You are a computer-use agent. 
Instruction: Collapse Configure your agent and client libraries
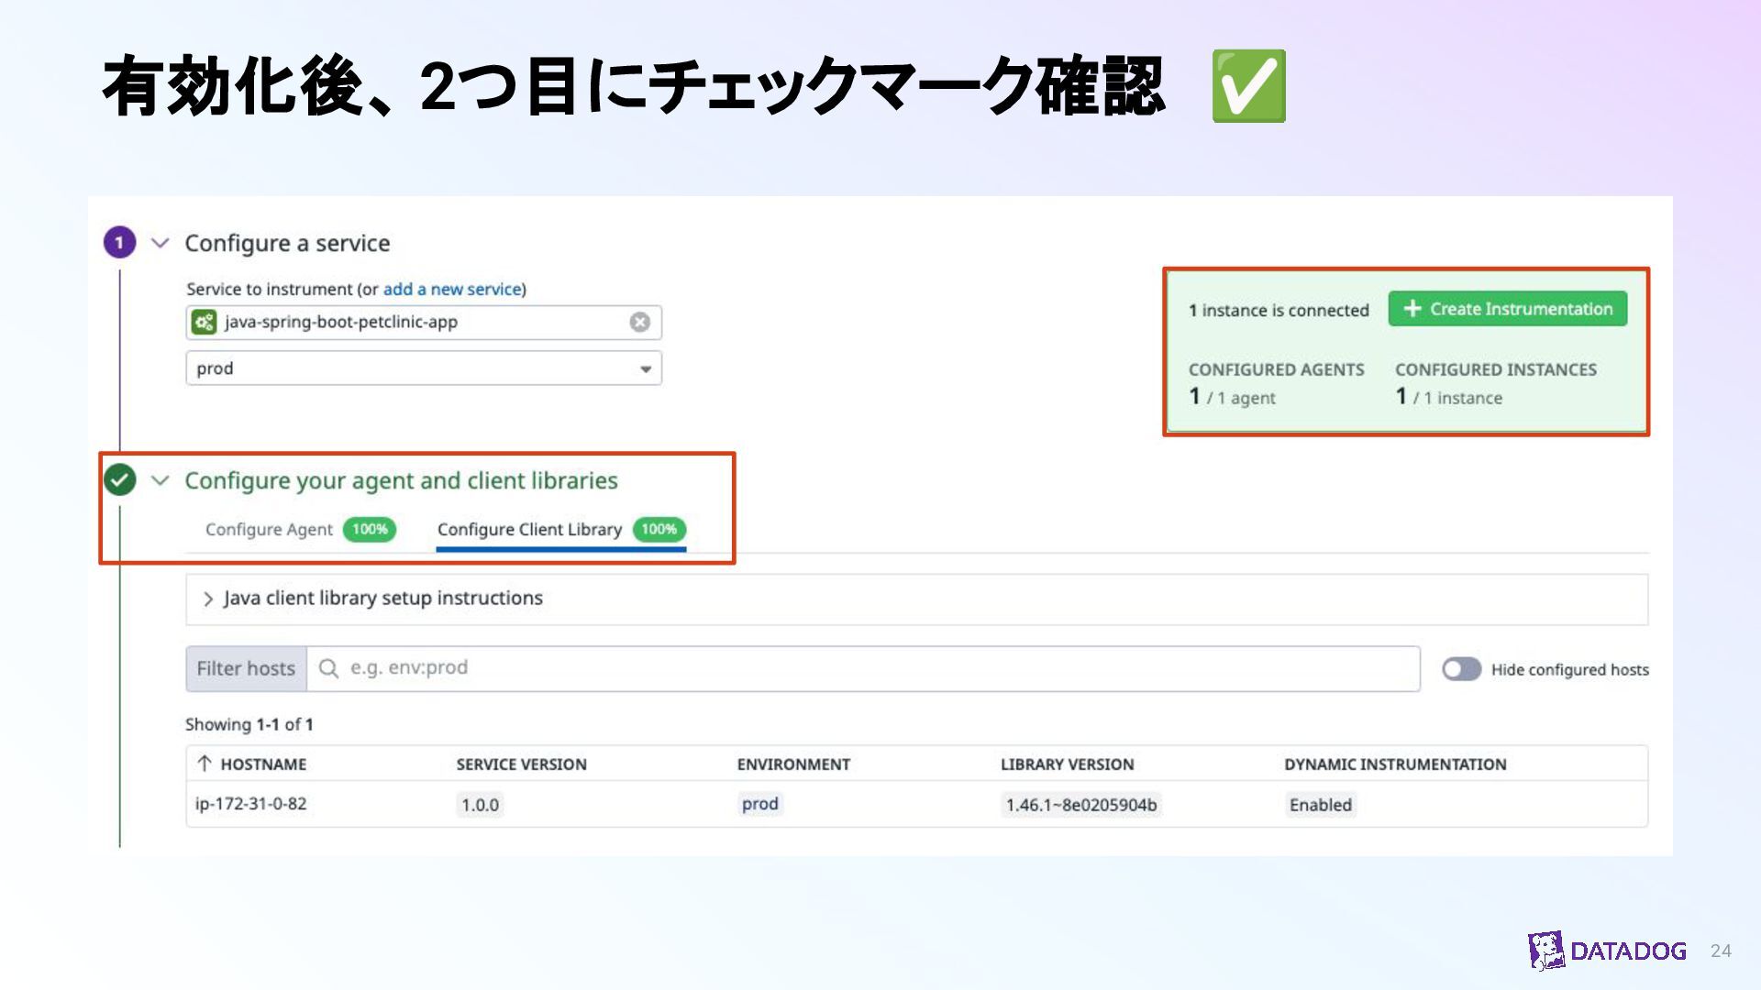click(x=161, y=480)
